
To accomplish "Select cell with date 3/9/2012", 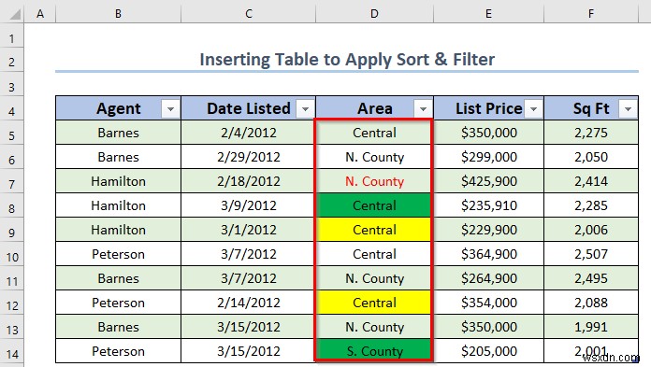I will (x=248, y=205).
